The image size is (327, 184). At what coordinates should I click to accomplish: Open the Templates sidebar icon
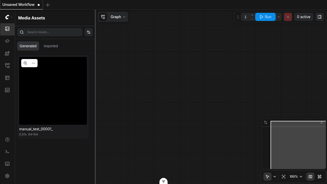point(7,78)
